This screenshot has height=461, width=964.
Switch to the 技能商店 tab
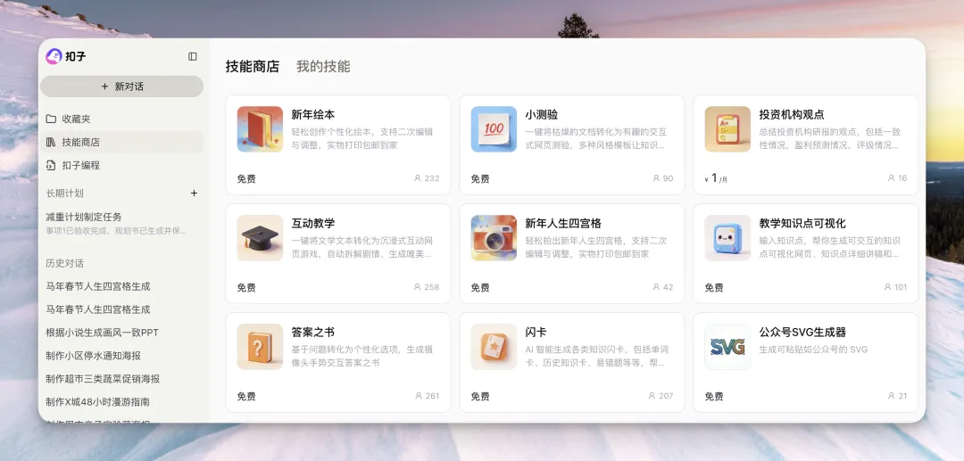click(252, 66)
